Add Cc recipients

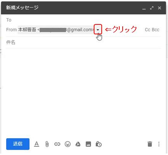(x=148, y=30)
